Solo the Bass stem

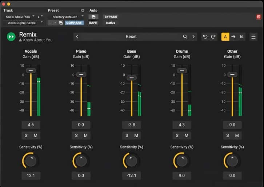pyautogui.click(x=127, y=135)
